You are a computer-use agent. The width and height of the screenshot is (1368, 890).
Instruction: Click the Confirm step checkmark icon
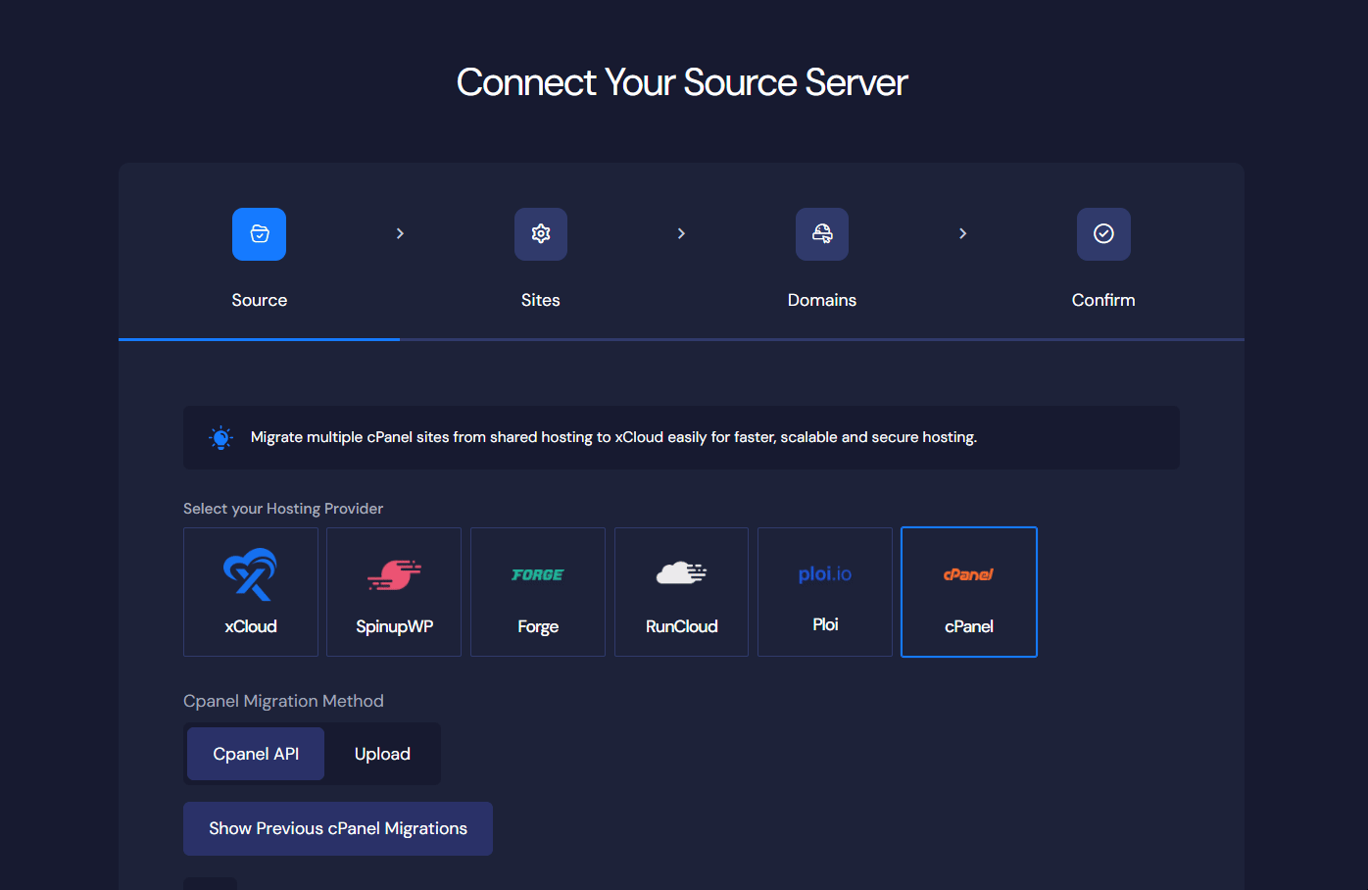[1103, 233]
